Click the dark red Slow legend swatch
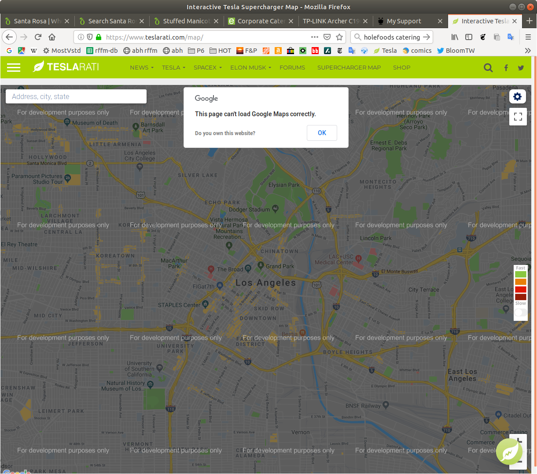The height and width of the screenshot is (474, 537). (x=521, y=297)
